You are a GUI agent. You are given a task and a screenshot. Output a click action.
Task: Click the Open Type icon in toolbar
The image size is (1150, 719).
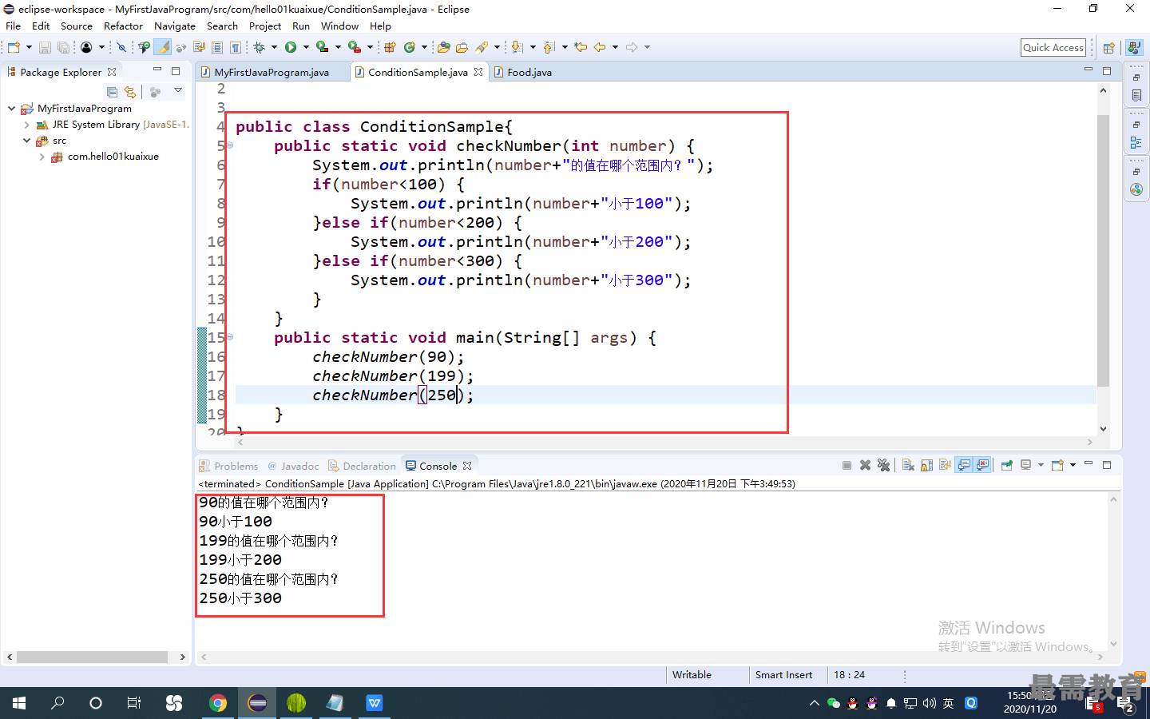pyautogui.click(x=443, y=47)
